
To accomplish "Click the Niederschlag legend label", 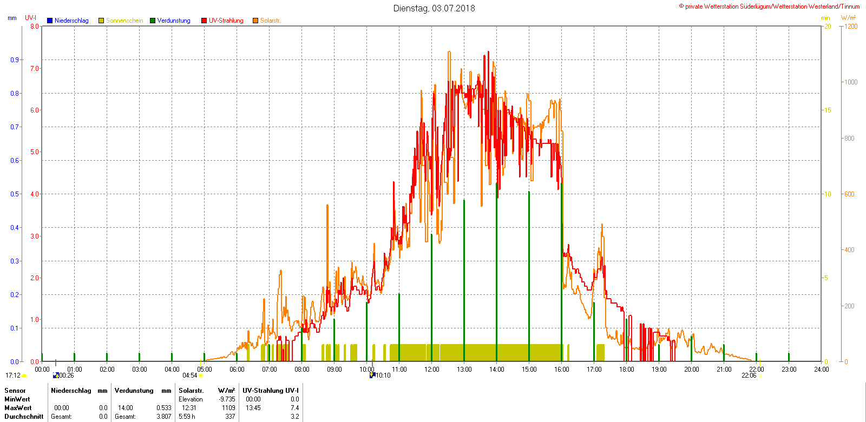I will [x=71, y=21].
